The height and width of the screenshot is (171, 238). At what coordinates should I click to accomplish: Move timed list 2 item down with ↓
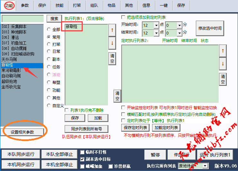coord(223,64)
